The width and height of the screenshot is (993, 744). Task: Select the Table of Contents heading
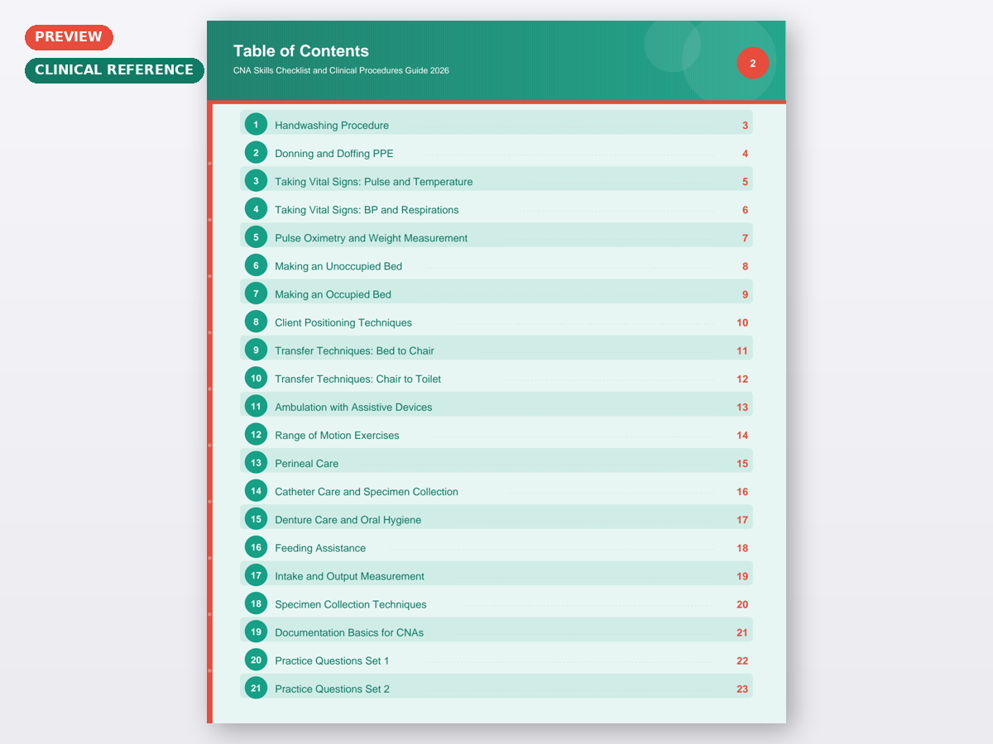tap(301, 50)
